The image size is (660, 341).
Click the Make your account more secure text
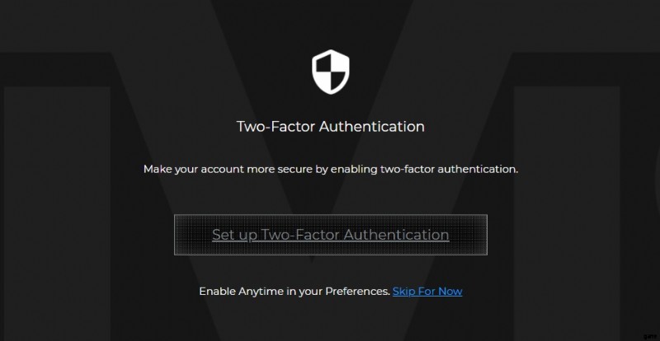(330, 169)
